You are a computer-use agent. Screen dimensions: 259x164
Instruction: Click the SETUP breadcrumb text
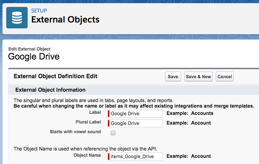click(39, 10)
